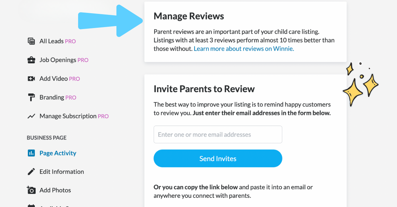This screenshot has height=207, width=397.
Task: Click the BUSINESS PAGE section label
Action: coord(47,138)
